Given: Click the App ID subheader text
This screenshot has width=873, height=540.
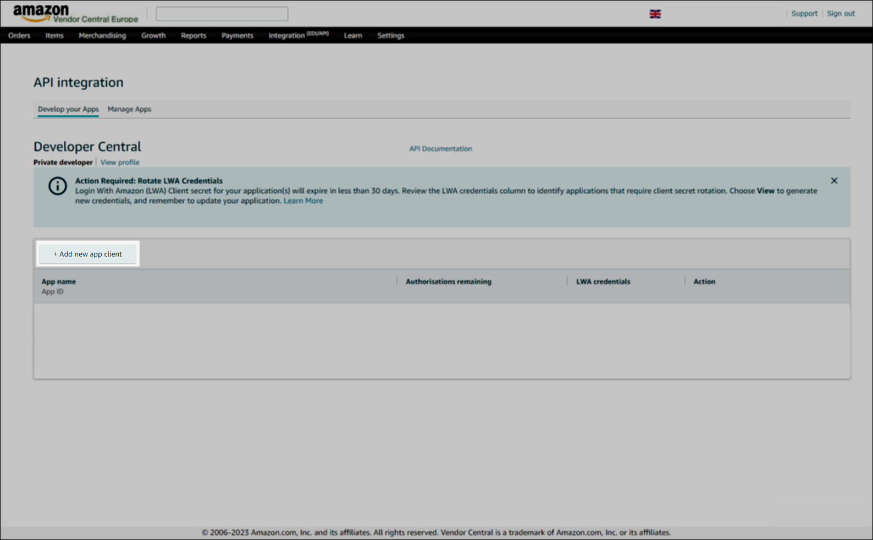Looking at the screenshot, I should [52, 292].
